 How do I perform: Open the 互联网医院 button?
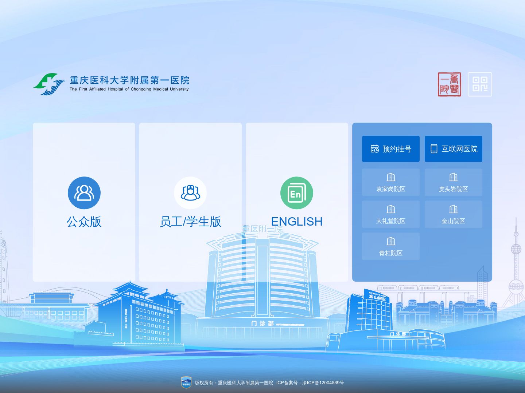click(454, 149)
